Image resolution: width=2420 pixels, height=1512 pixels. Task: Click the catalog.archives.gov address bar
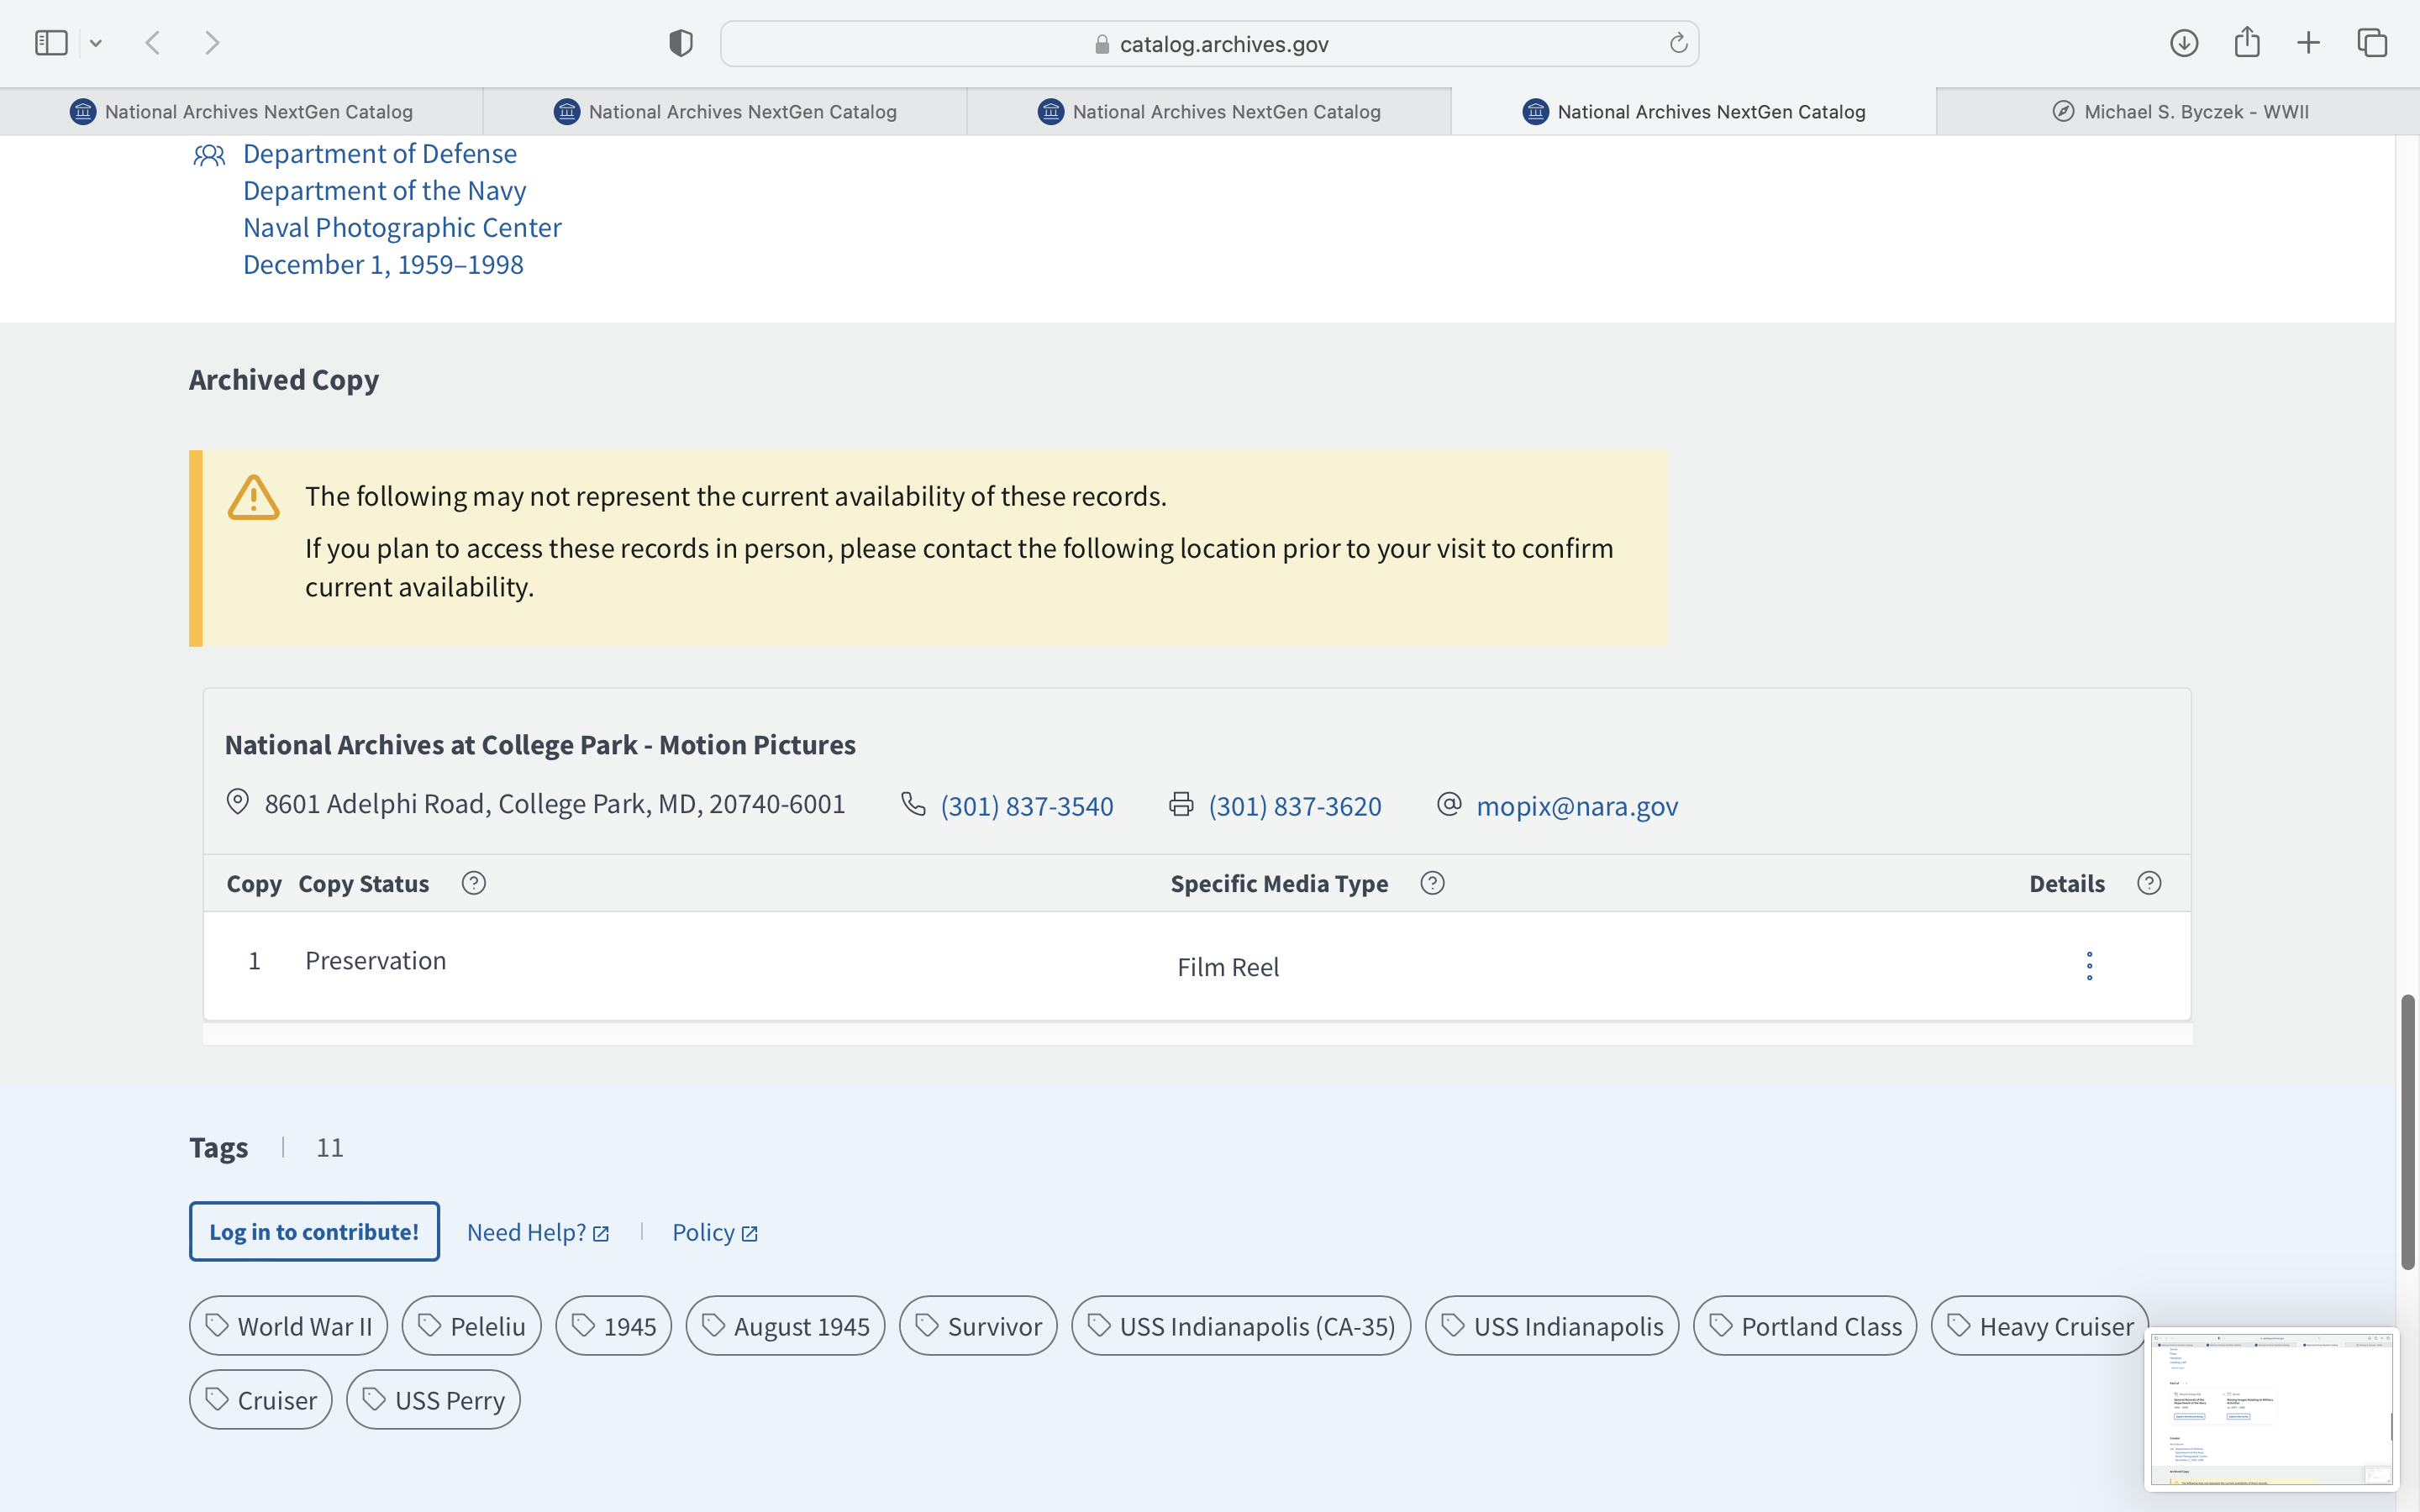click(x=1210, y=44)
